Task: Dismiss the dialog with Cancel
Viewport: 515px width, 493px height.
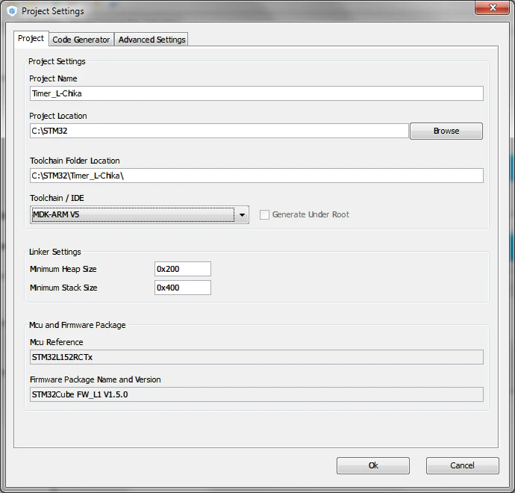Action: coord(463,465)
